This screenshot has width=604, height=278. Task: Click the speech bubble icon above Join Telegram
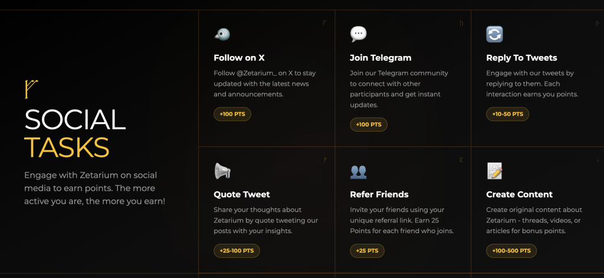coord(358,34)
